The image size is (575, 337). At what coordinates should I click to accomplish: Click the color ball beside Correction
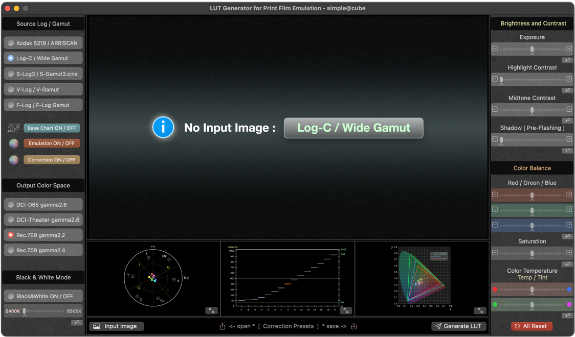coord(14,160)
